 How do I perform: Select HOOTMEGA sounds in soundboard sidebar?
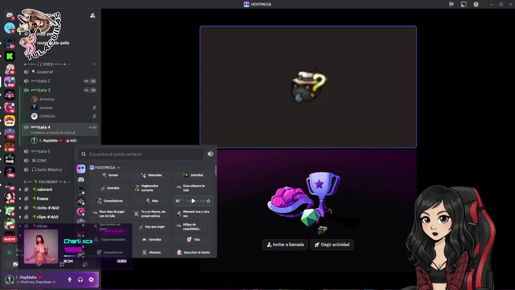point(81,169)
